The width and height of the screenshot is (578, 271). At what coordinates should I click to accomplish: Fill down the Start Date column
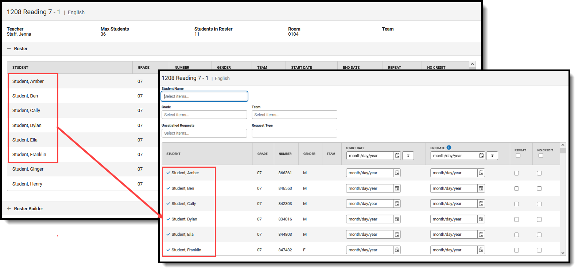tap(408, 156)
